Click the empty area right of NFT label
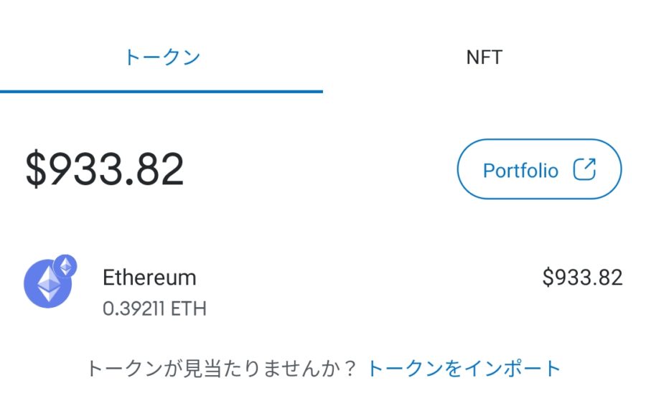Viewport: 646px width, 411px height. [x=574, y=57]
